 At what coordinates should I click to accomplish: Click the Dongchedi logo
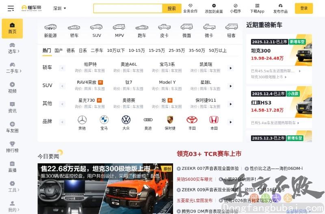tap(32, 8)
